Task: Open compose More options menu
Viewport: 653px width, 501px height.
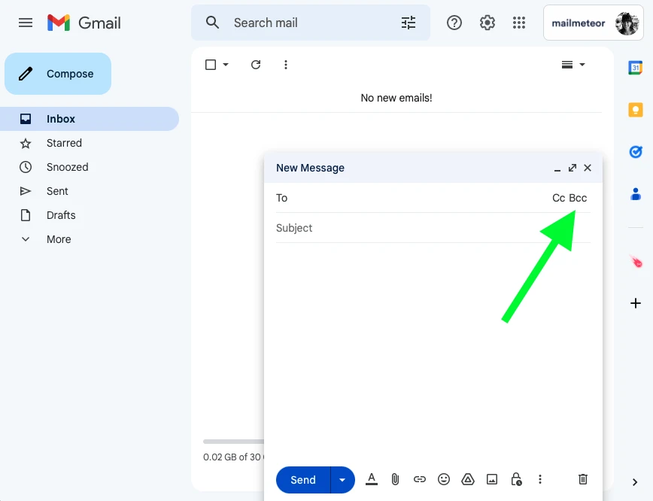Action: [540, 479]
